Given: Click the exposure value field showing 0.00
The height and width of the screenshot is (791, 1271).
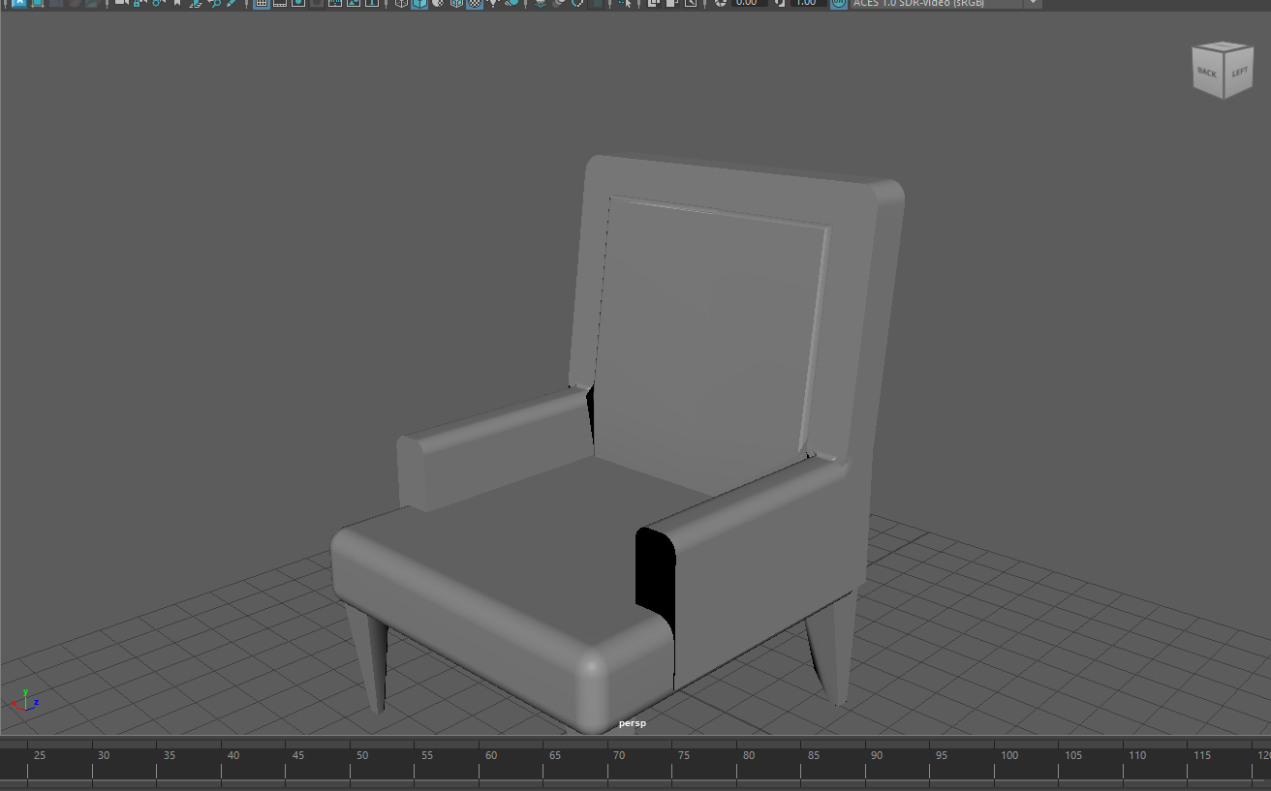Looking at the screenshot, I should 749,4.
